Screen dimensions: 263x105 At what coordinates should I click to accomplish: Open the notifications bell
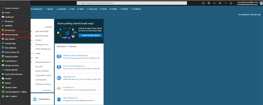pyautogui.click(x=214, y=3)
